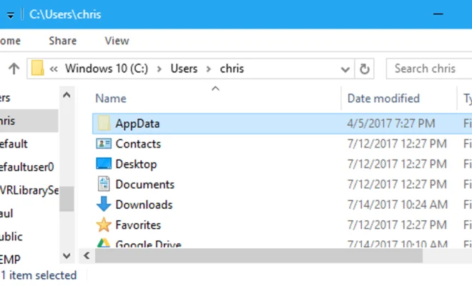Click navigation pane scroll down arrow
This screenshot has width=472, height=286.
pyautogui.click(x=67, y=256)
